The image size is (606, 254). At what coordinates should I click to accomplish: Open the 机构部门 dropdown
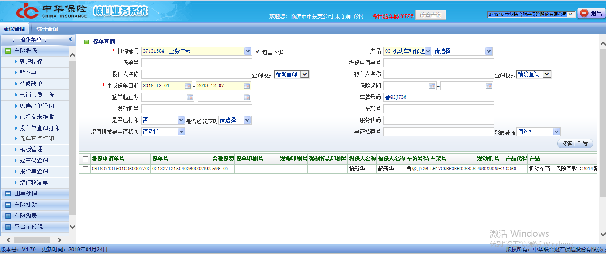[248, 51]
